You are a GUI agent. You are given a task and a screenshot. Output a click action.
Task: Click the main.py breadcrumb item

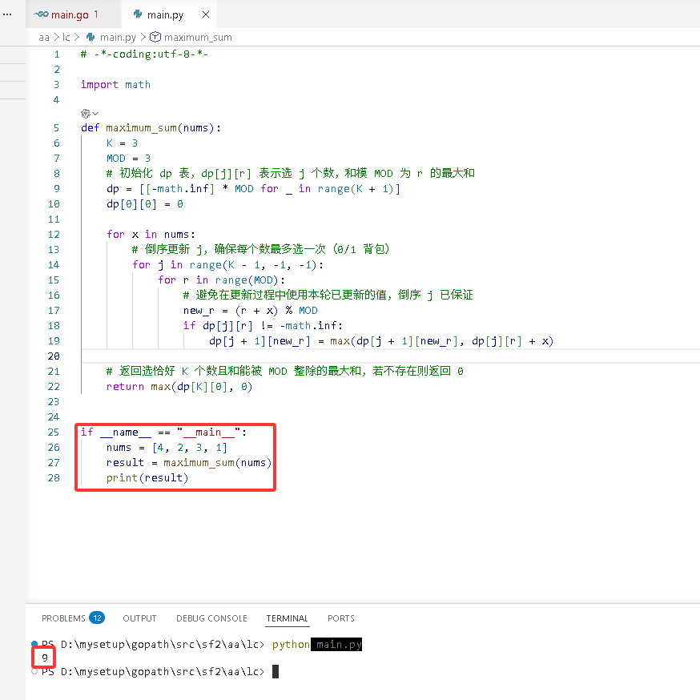pyautogui.click(x=118, y=37)
